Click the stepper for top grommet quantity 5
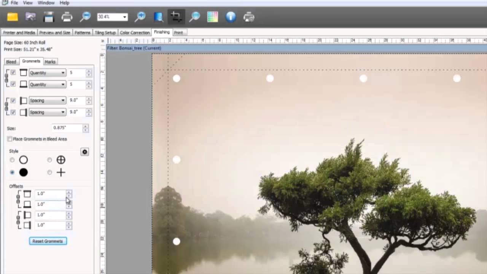487x274 pixels. pos(89,73)
